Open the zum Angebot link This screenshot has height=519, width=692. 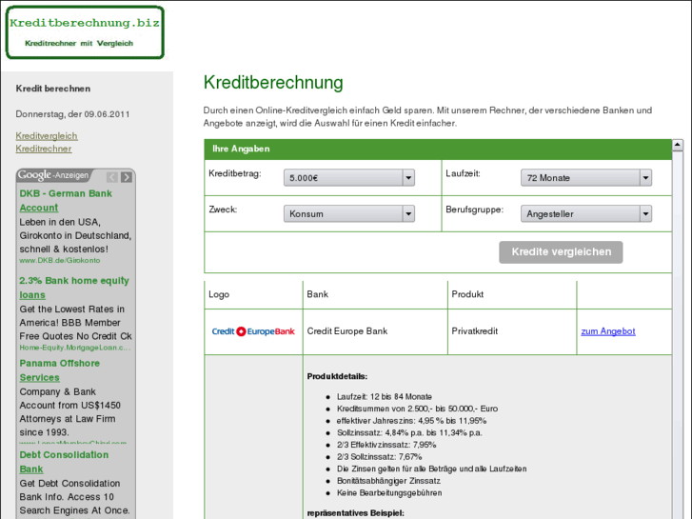coord(608,331)
